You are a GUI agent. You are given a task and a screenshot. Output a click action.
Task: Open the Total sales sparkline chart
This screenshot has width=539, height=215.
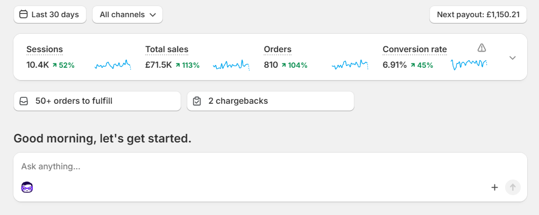click(x=231, y=65)
